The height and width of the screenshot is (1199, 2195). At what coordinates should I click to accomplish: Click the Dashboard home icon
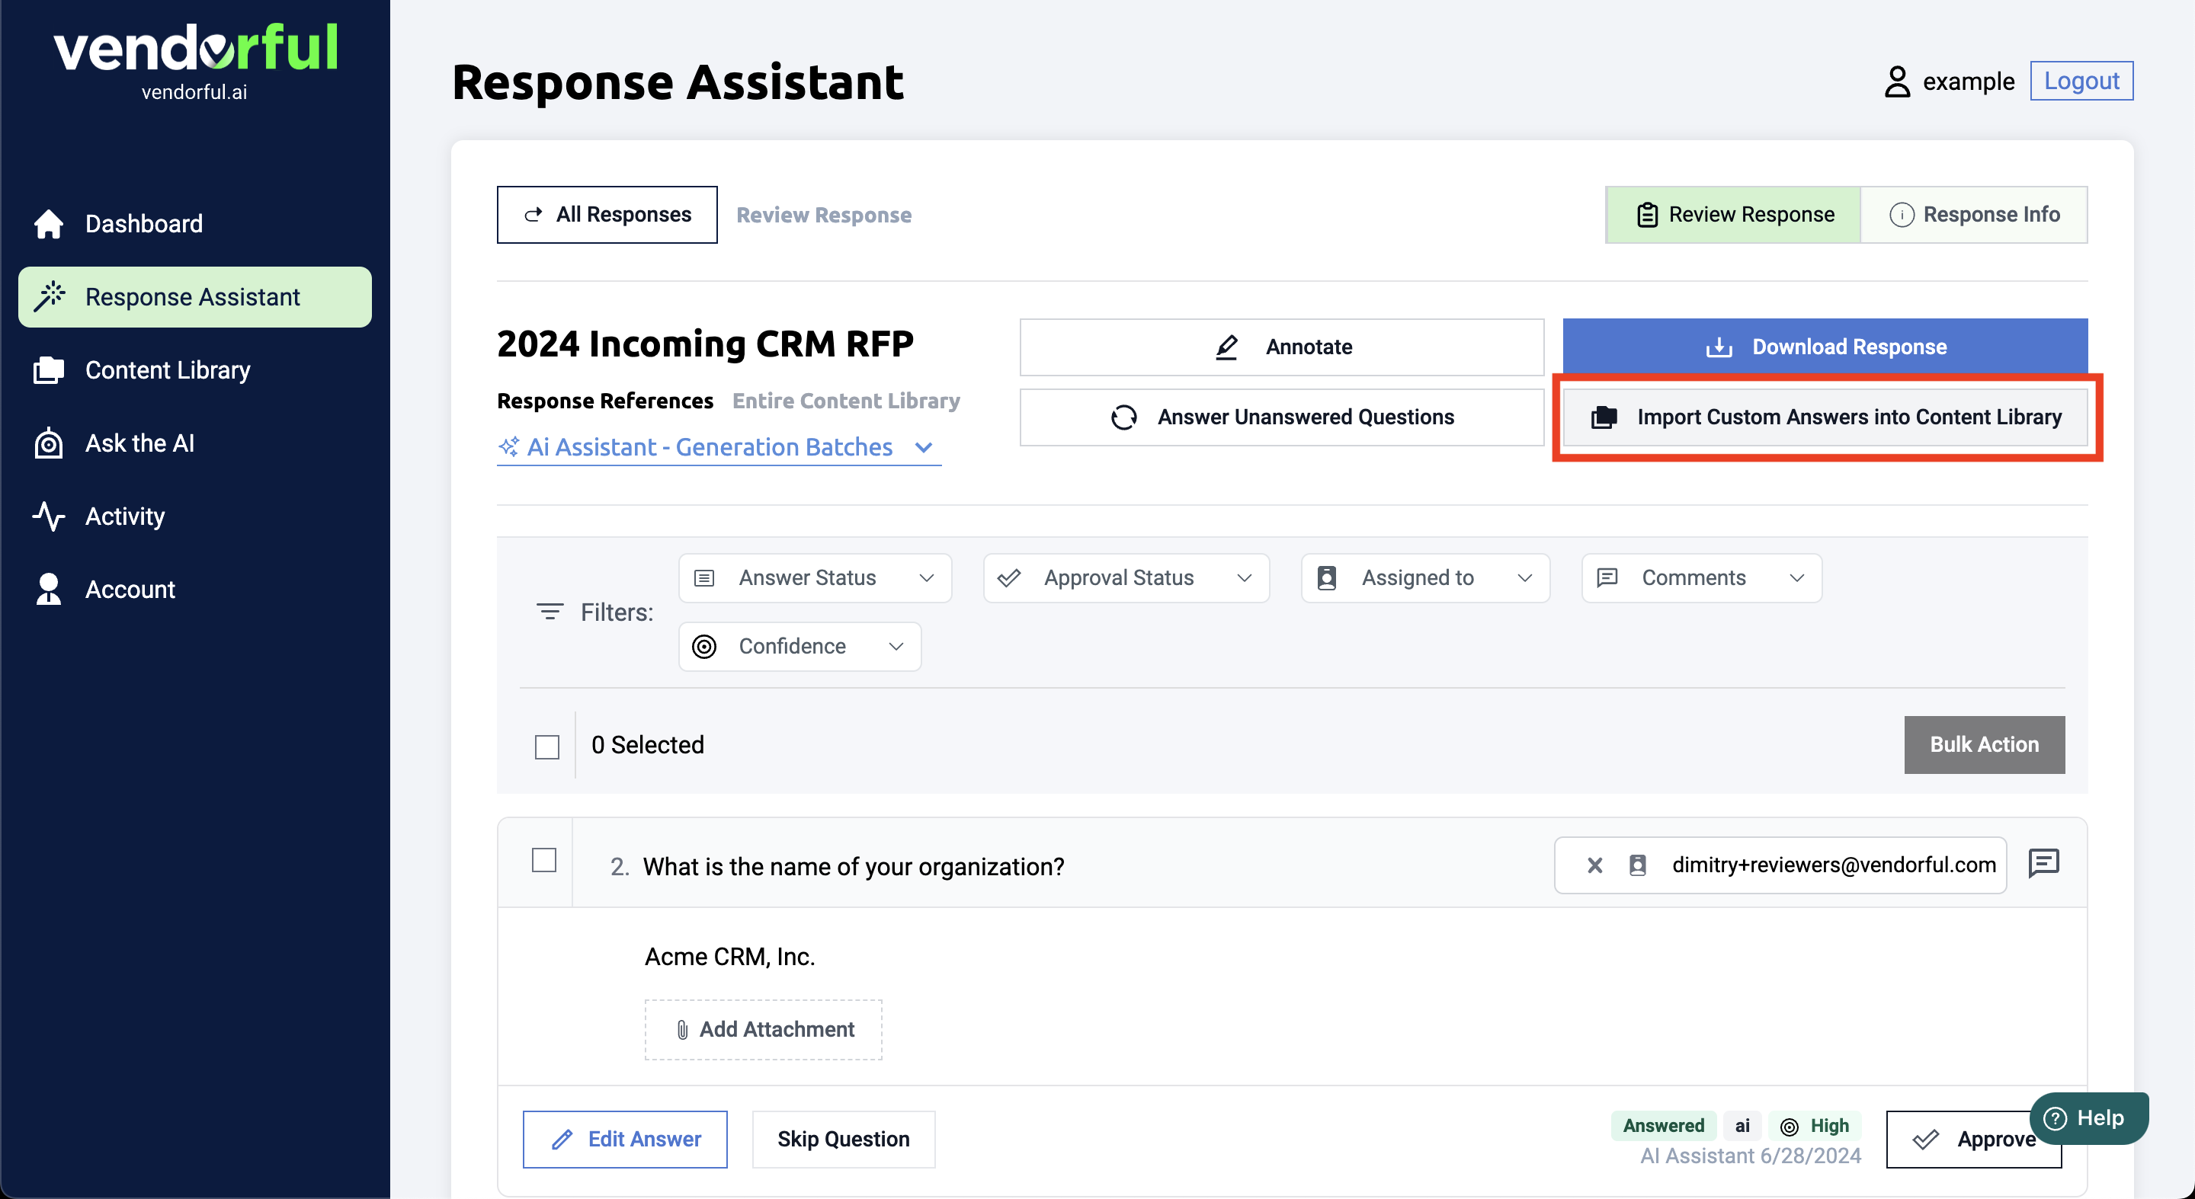click(x=48, y=223)
